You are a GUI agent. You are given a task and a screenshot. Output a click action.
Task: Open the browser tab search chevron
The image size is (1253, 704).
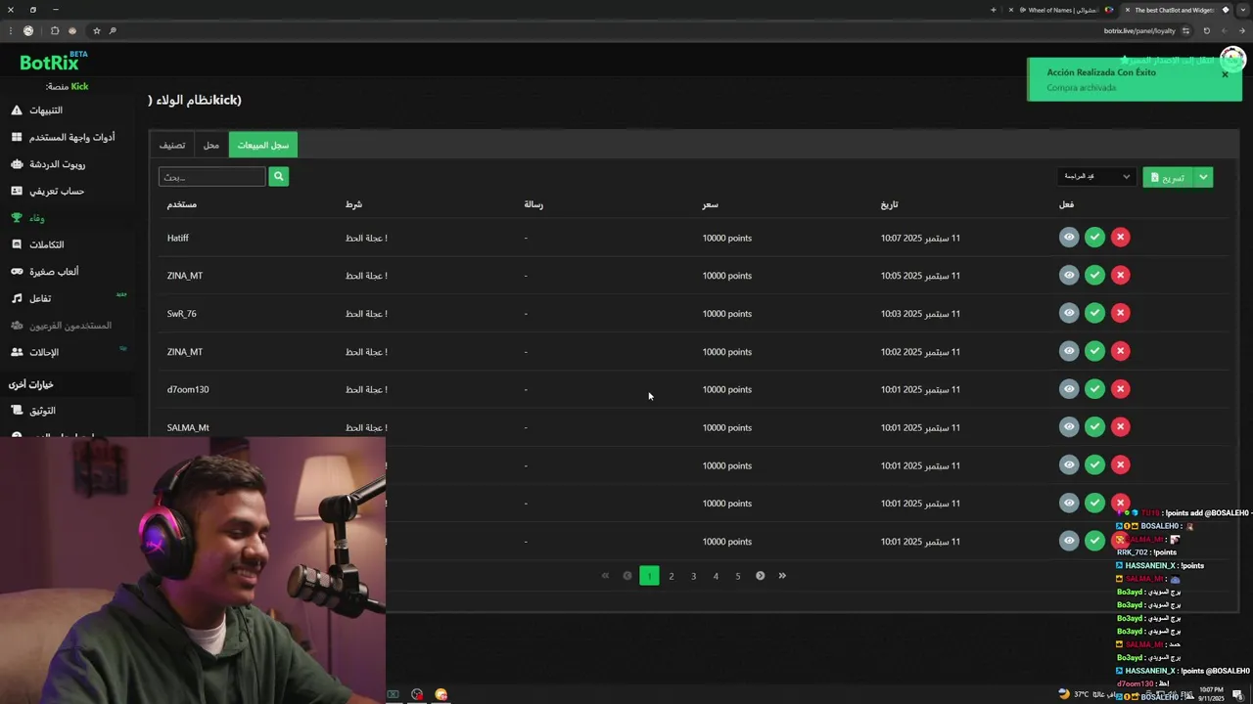(1243, 10)
